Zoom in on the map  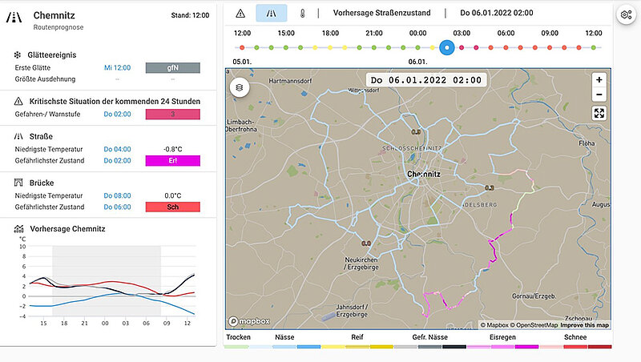coord(599,80)
